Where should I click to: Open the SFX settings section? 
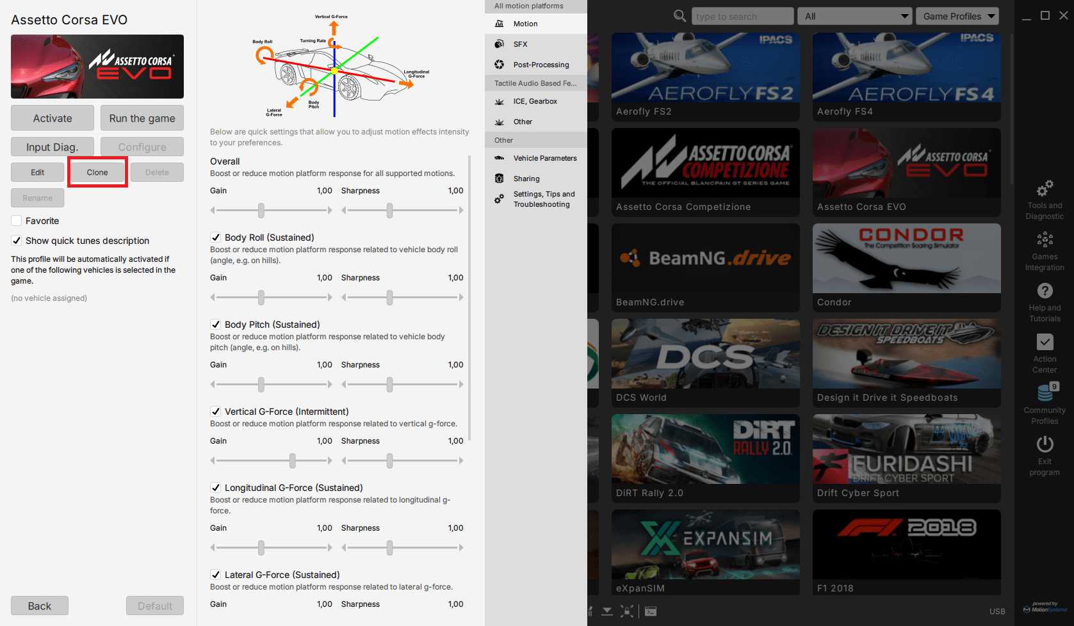536,44
